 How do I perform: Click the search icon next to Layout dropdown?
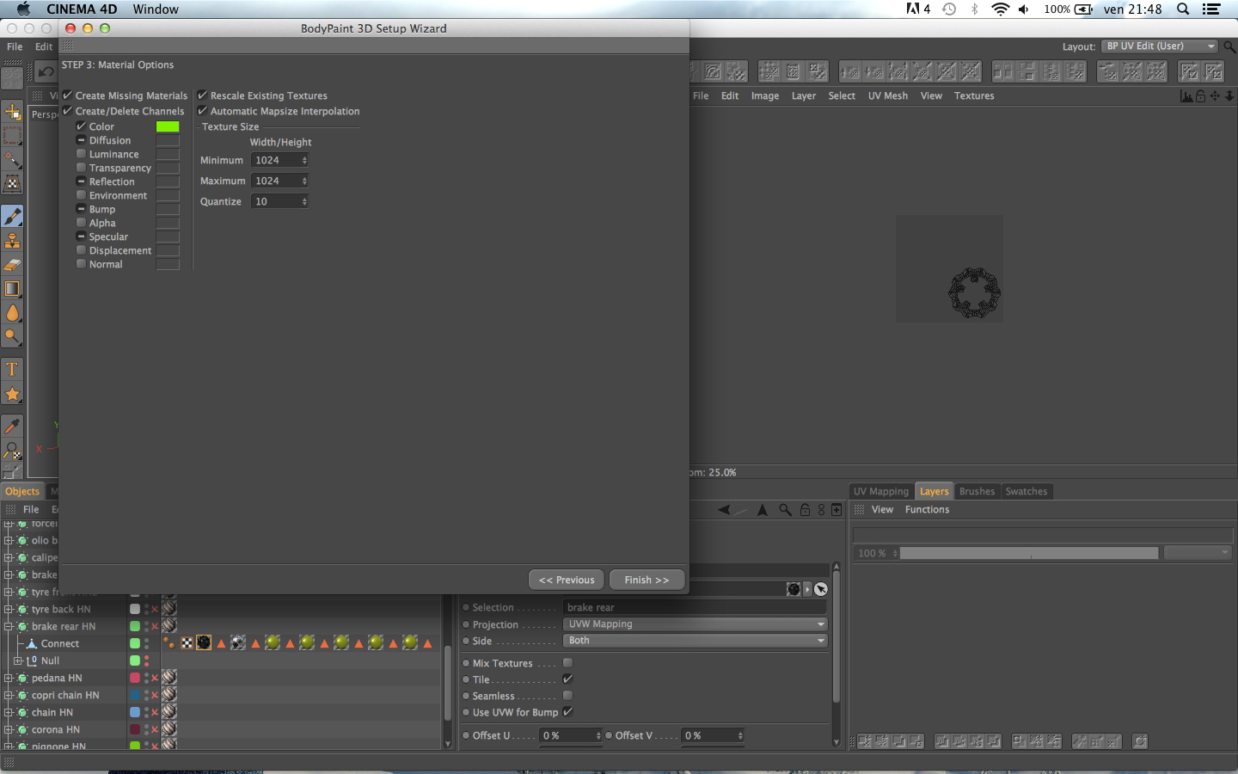point(1229,46)
